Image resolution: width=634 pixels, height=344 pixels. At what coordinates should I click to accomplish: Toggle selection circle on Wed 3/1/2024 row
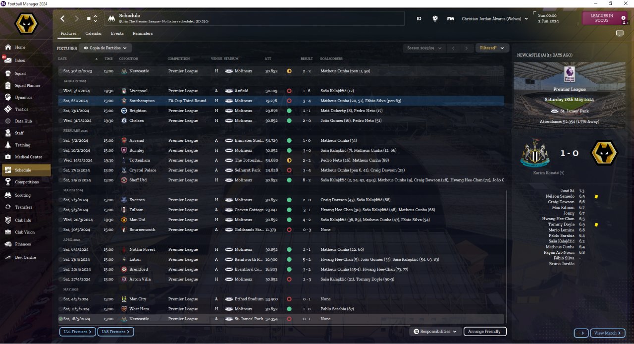click(60, 91)
